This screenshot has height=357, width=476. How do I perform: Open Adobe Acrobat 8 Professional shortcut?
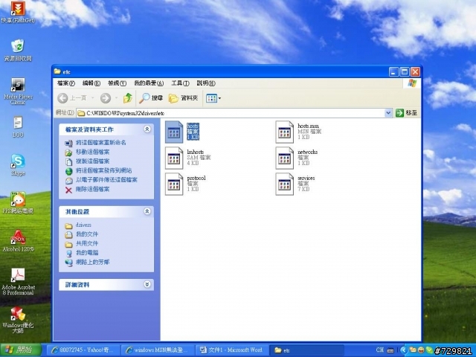coord(18,282)
